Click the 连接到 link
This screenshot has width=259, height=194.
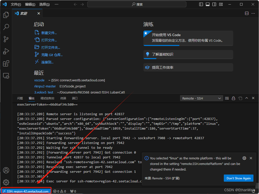click(x=44, y=62)
